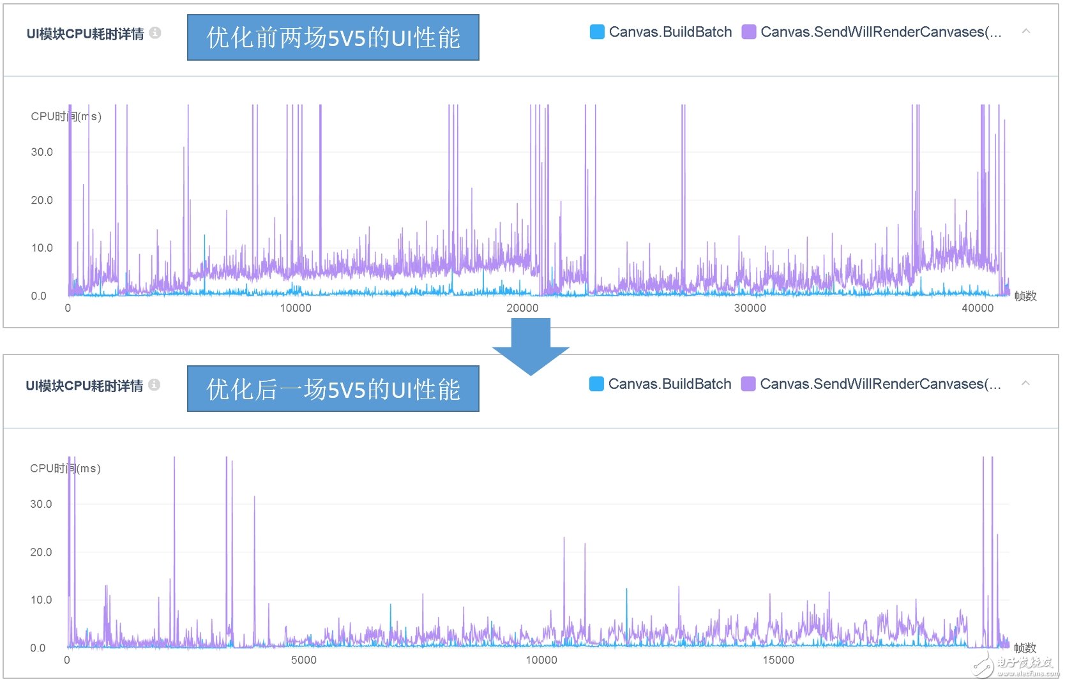Click the info icon in the bottom panel title

point(155,384)
